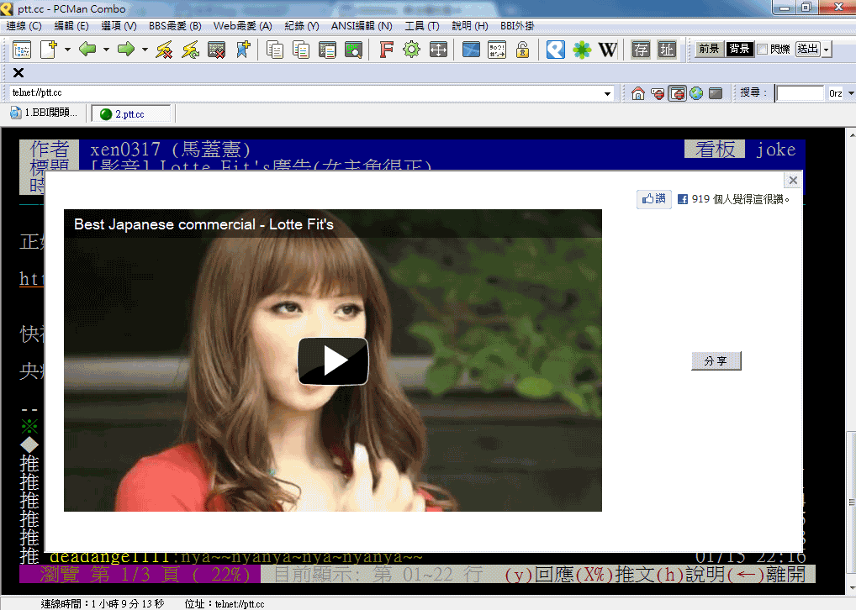The image size is (856, 610).
Task: Click the 送出 send button
Action: pos(808,49)
